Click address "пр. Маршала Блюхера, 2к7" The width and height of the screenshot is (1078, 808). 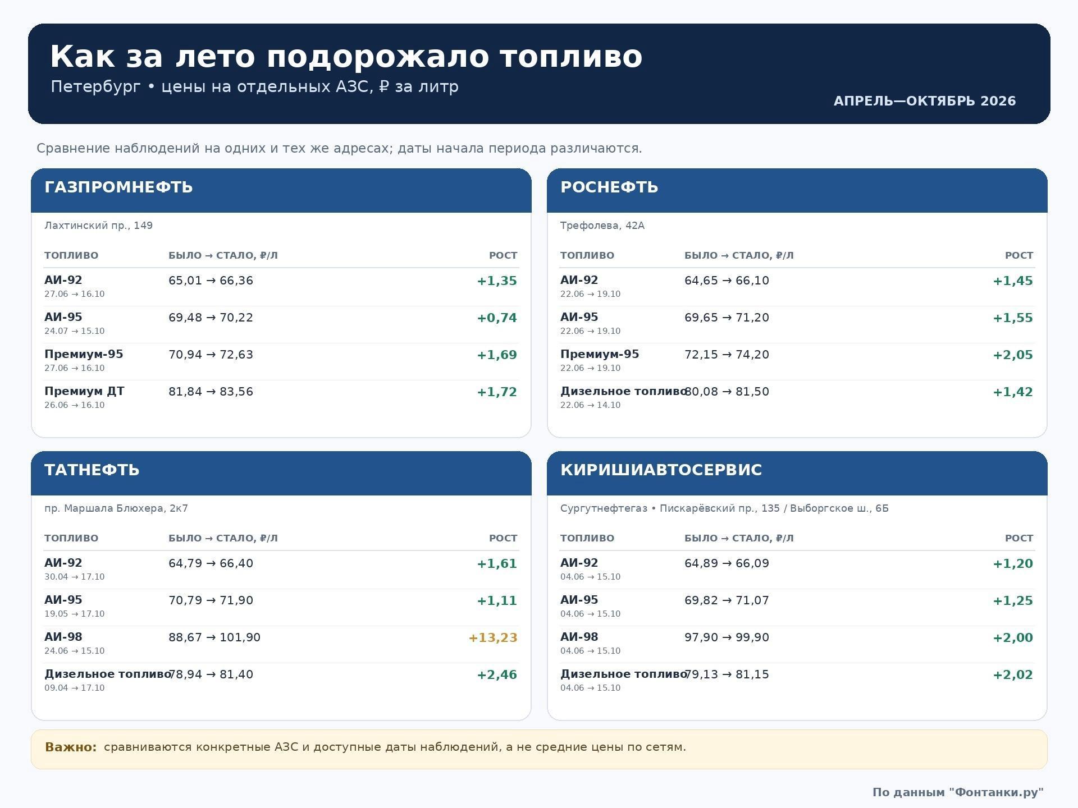[116, 508]
